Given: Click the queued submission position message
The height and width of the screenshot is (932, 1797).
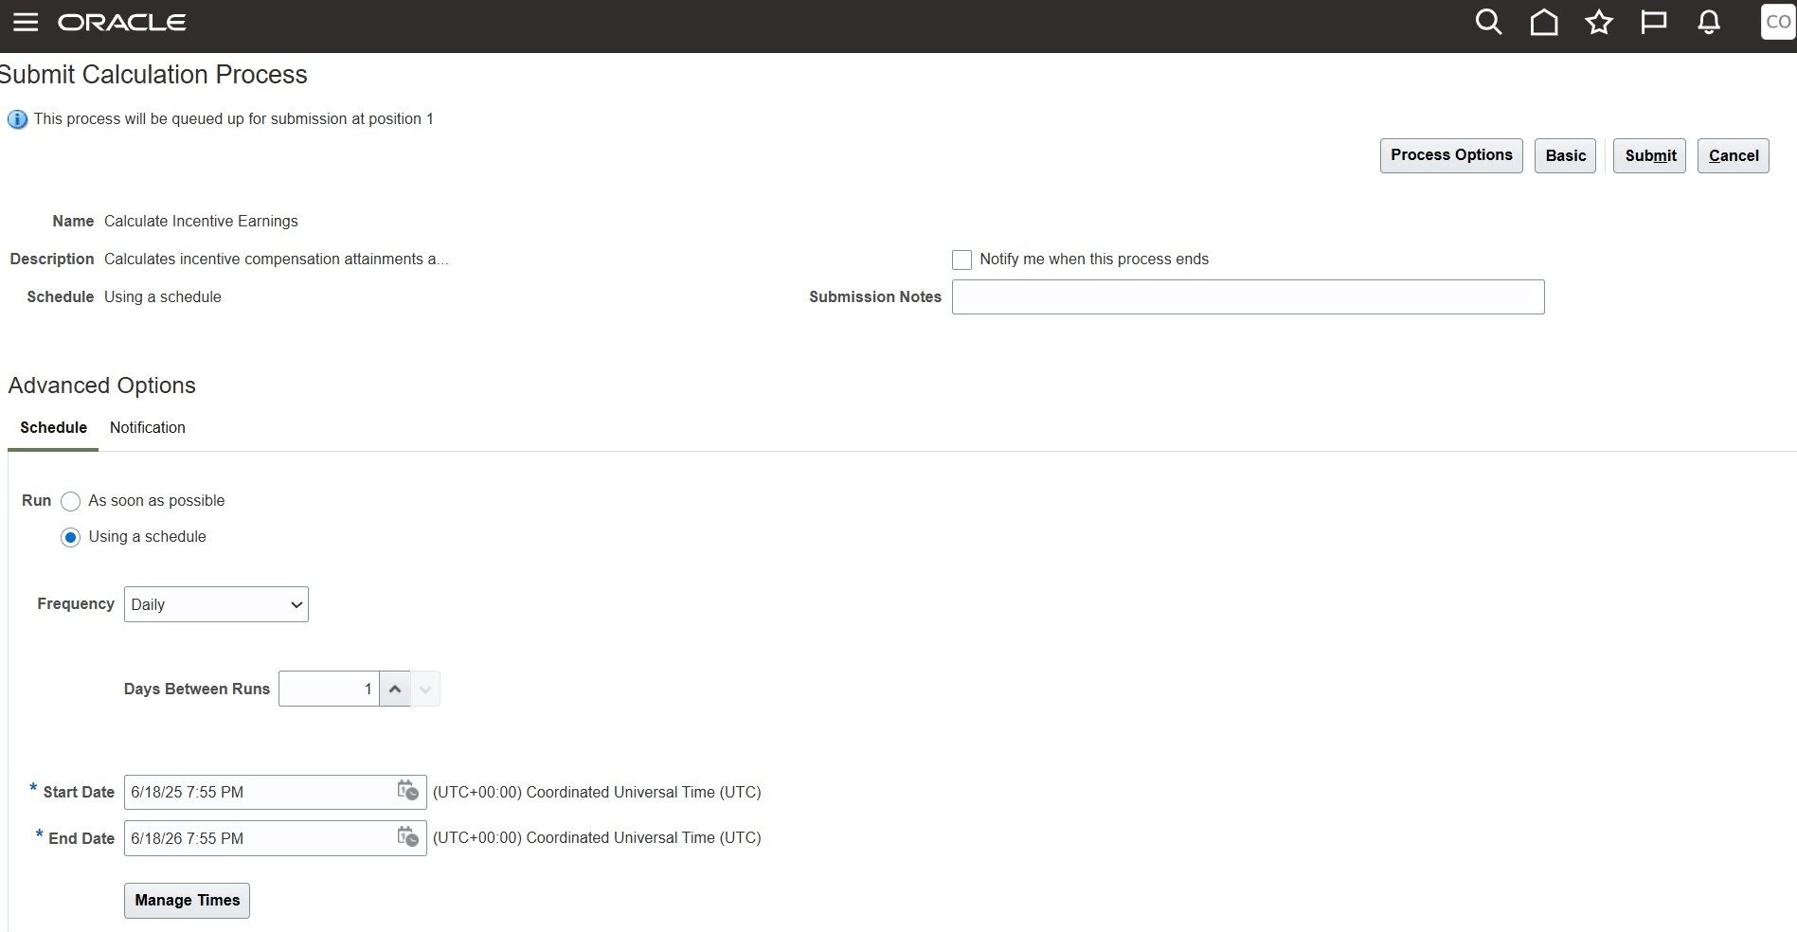Looking at the screenshot, I should 234,119.
